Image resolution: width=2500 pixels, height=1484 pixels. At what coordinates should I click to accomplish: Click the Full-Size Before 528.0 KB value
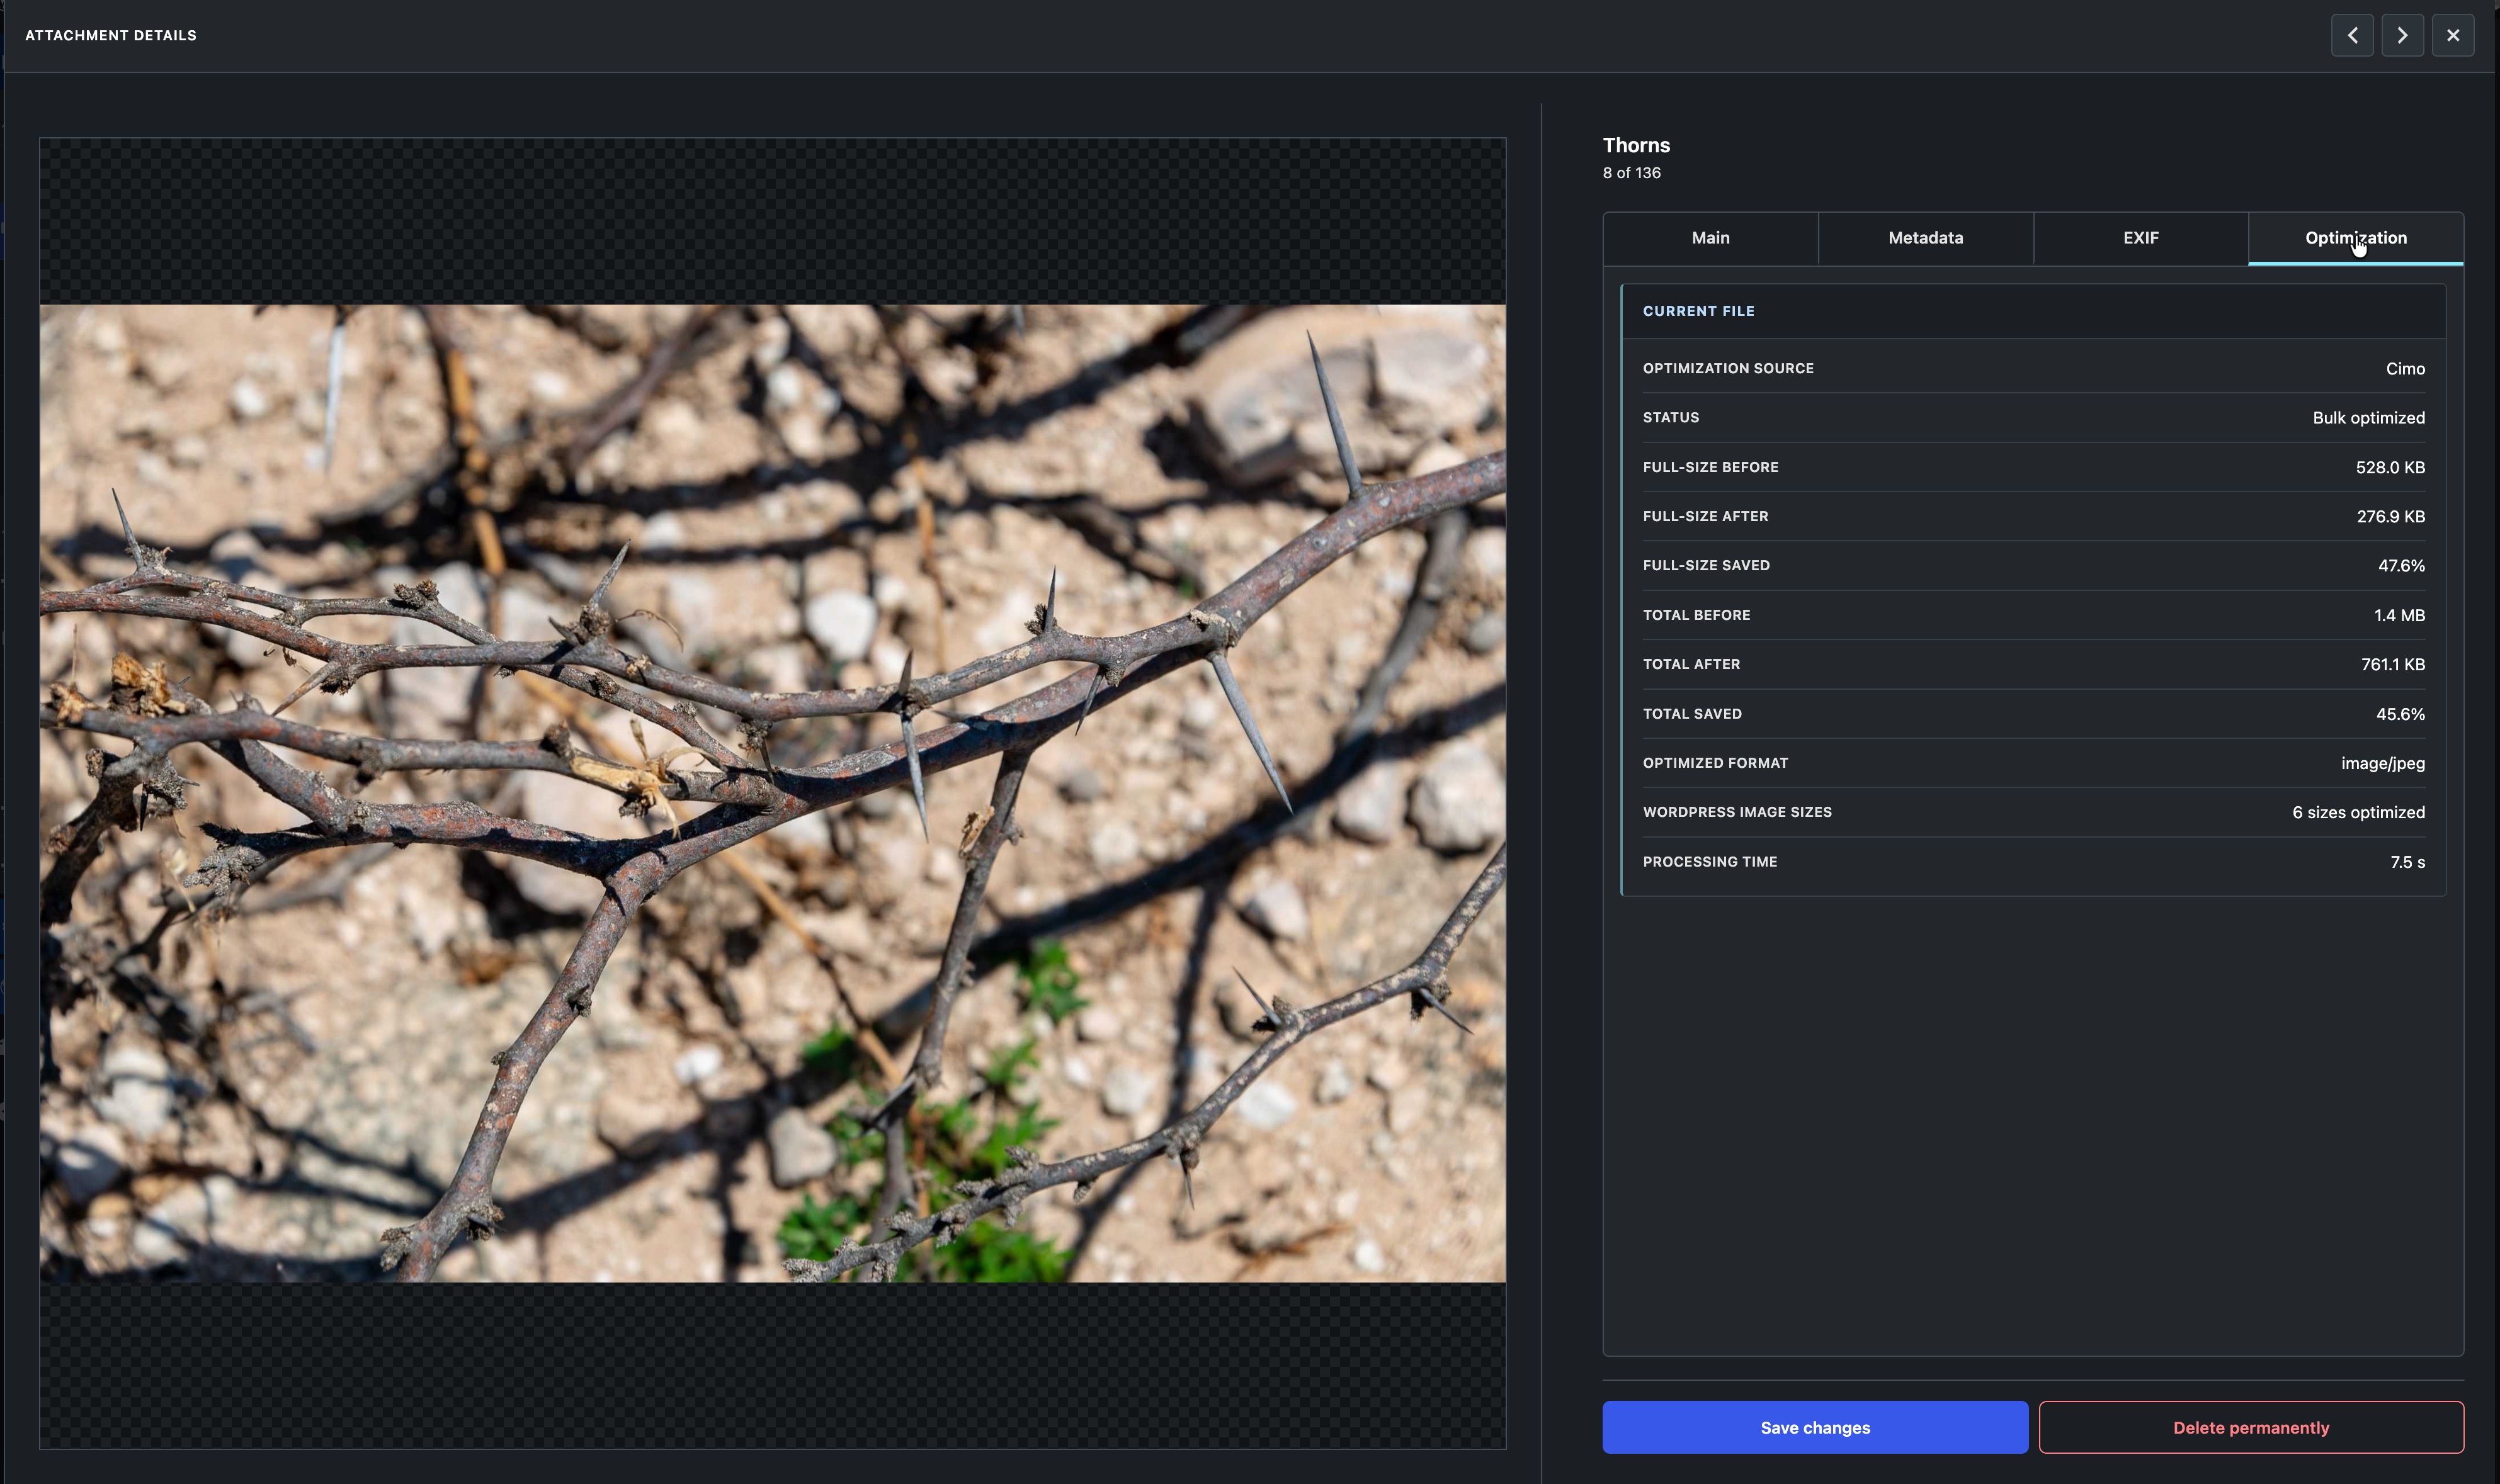[x=2390, y=467]
